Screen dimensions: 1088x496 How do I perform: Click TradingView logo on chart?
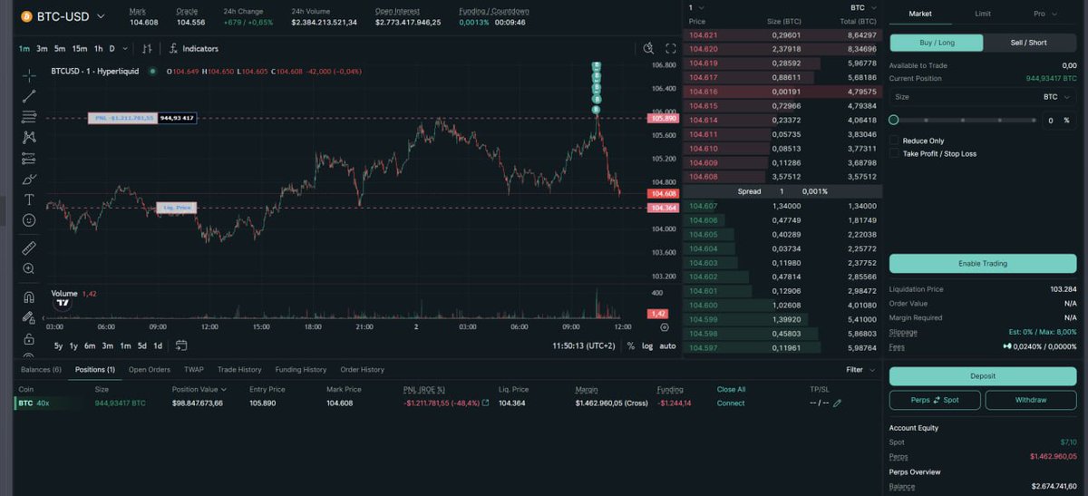[x=63, y=304]
